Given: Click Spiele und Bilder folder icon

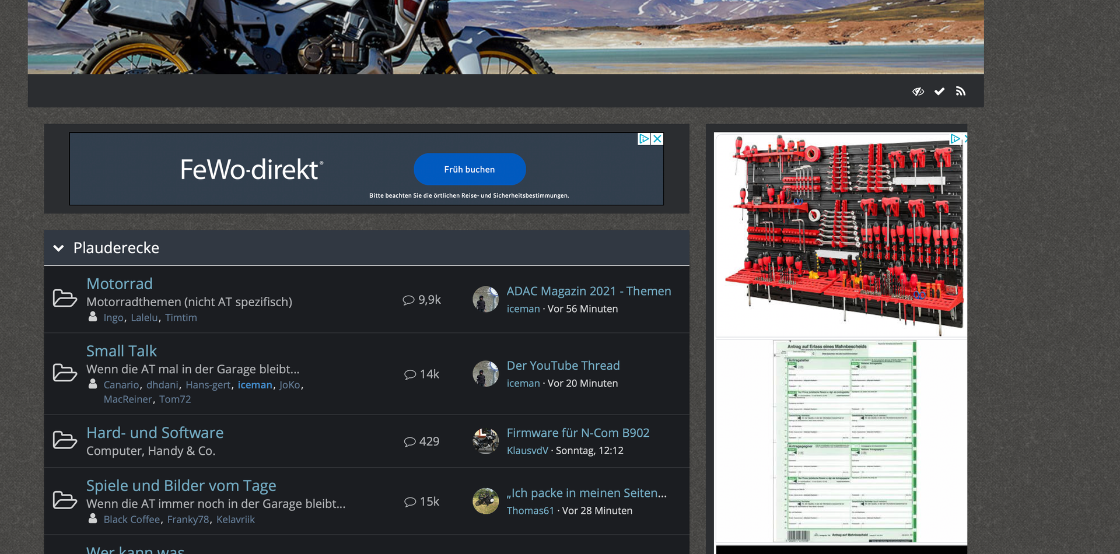Looking at the screenshot, I should 65,500.
